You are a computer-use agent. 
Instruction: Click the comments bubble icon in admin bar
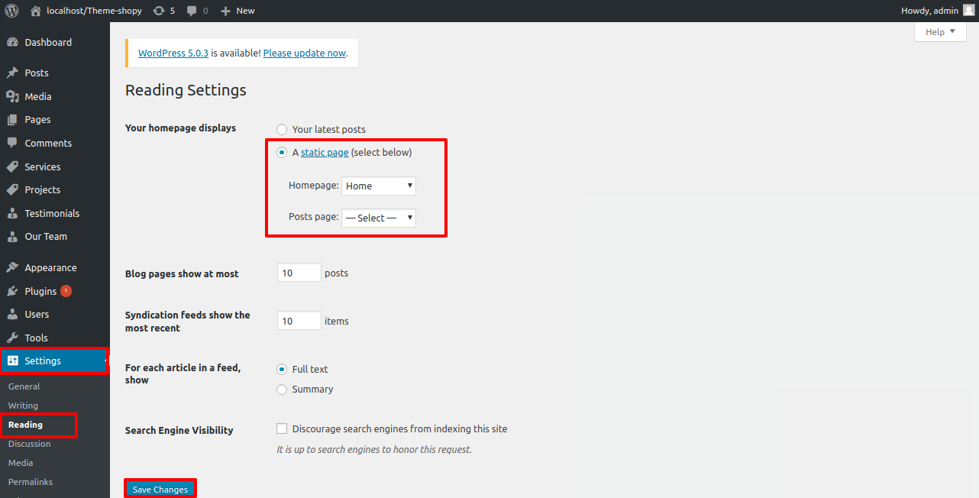coord(192,11)
